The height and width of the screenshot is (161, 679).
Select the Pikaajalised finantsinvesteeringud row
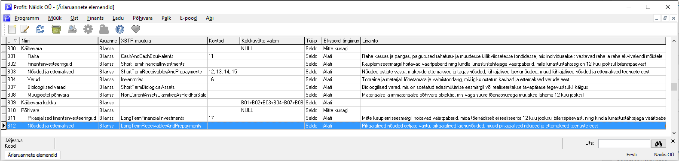336,118
